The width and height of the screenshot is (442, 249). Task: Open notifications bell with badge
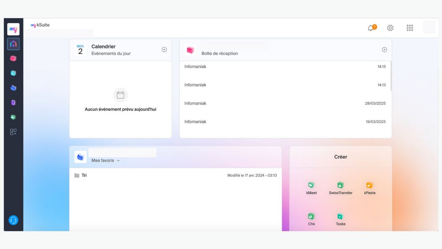(x=371, y=28)
